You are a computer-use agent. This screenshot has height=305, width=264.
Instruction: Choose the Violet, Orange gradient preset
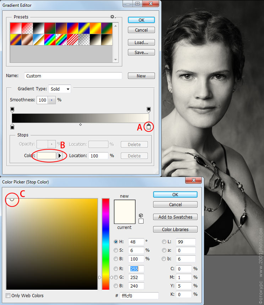(x=61, y=28)
